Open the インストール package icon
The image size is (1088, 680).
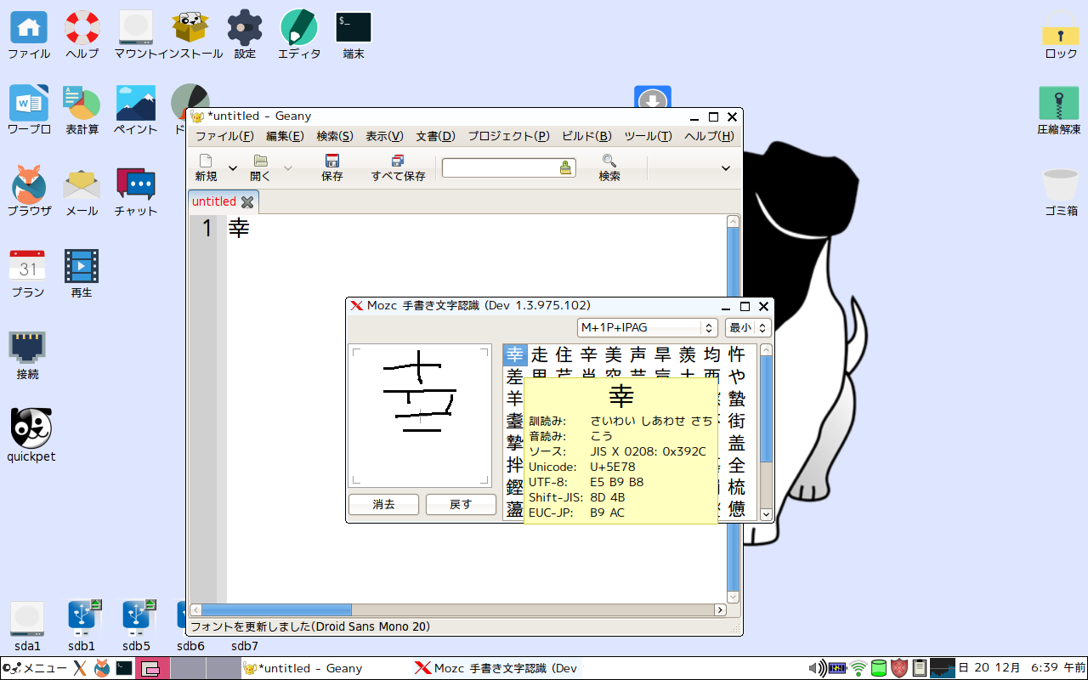click(190, 27)
